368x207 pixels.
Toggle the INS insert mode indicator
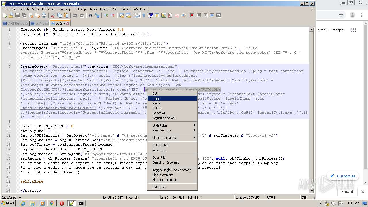304,198
